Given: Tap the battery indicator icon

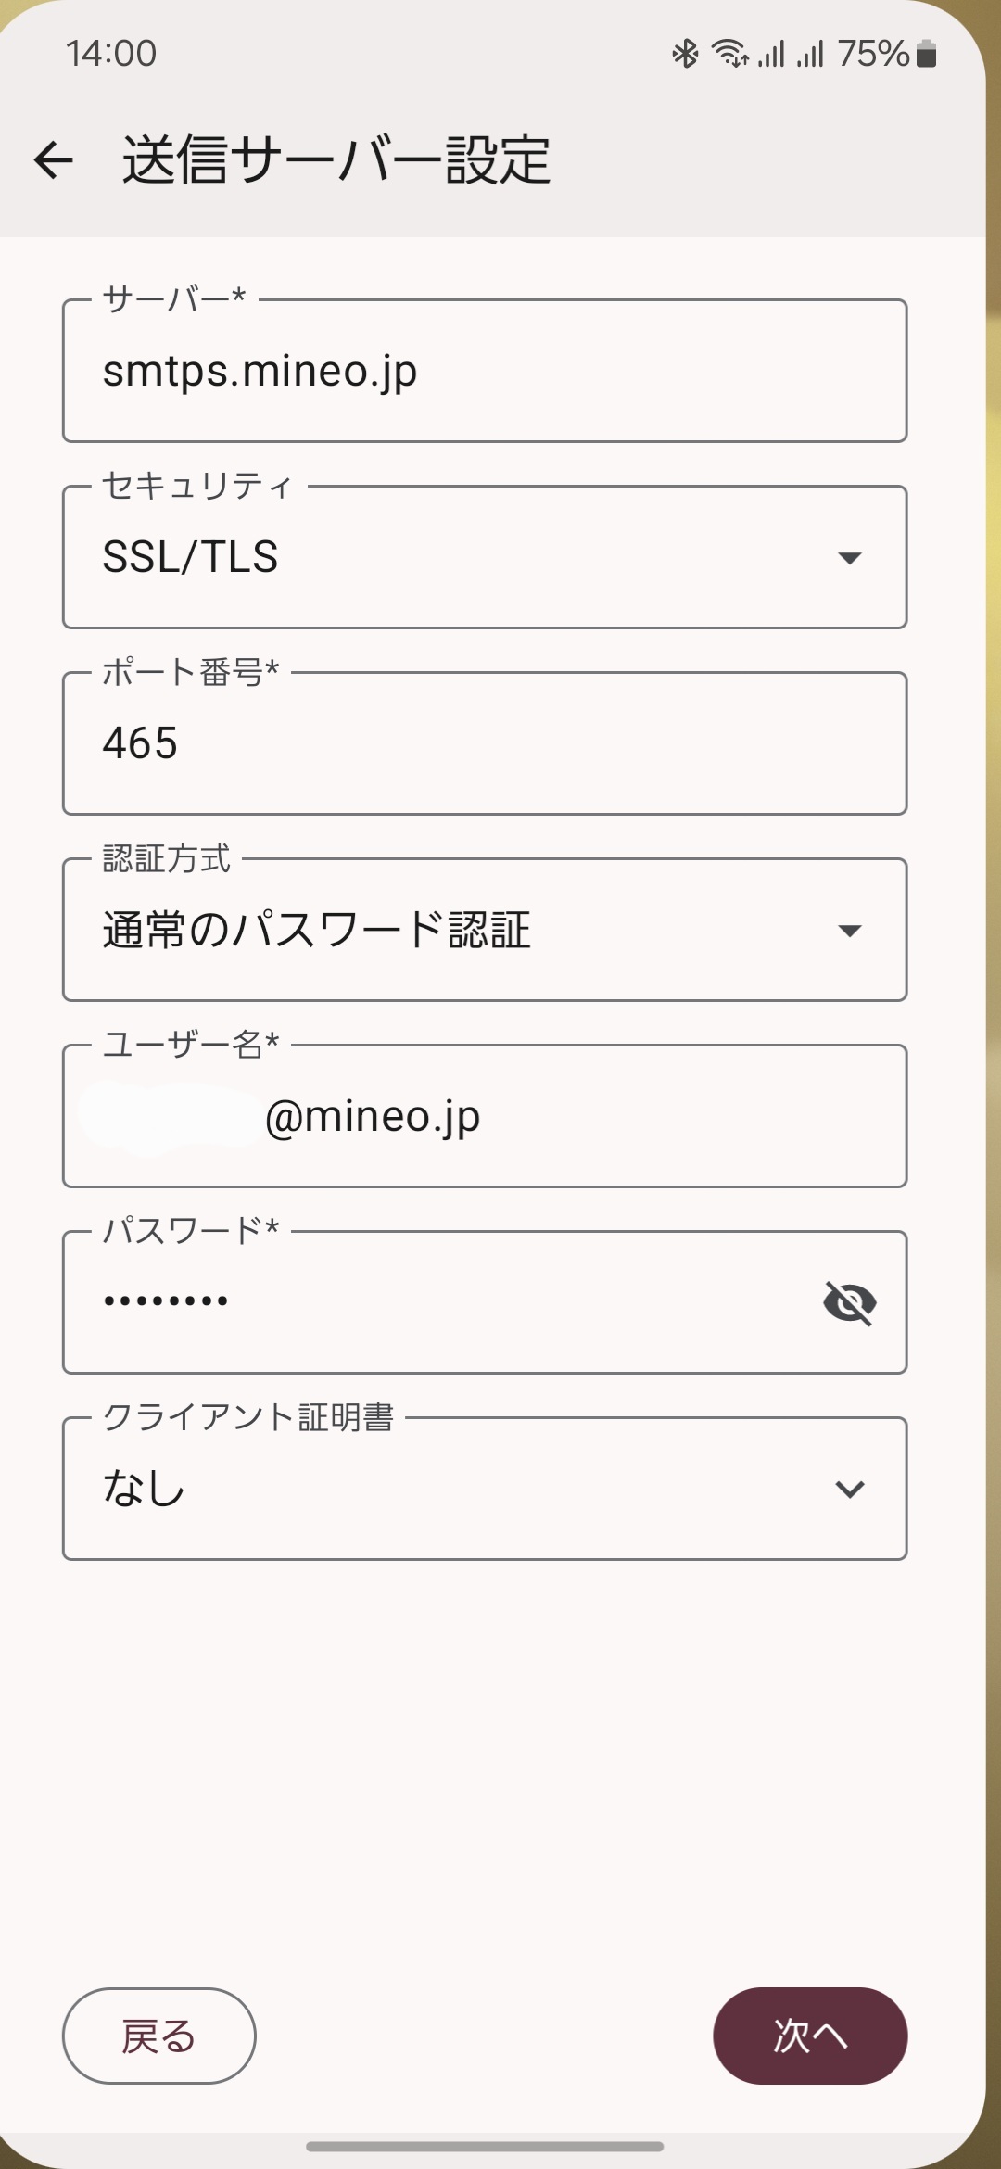Looking at the screenshot, I should pyautogui.click(x=926, y=54).
